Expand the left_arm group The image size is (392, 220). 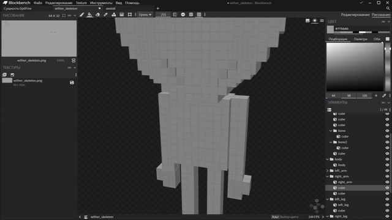(328, 170)
